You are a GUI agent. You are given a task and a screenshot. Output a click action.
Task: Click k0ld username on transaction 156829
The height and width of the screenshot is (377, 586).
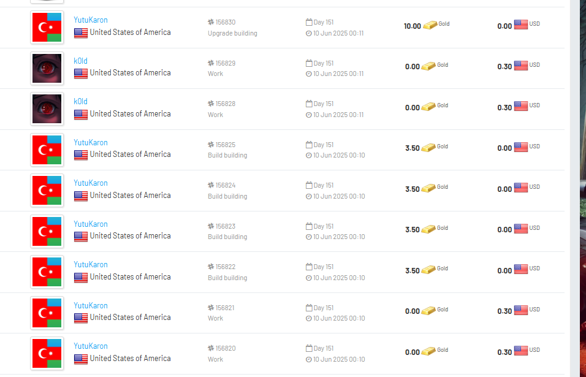click(80, 61)
